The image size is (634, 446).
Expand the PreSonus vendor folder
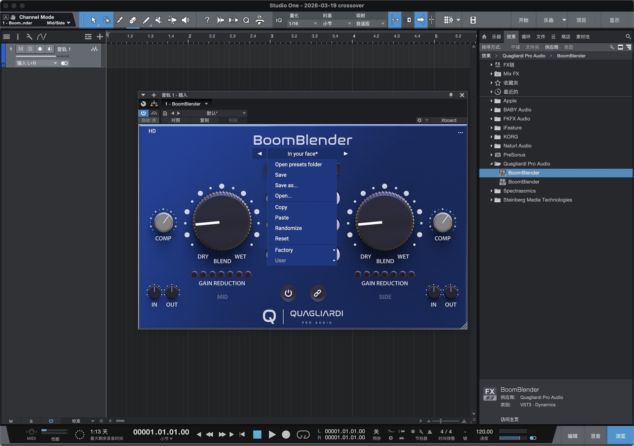[x=491, y=155]
